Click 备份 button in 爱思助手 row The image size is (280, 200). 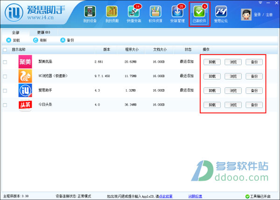(254, 91)
